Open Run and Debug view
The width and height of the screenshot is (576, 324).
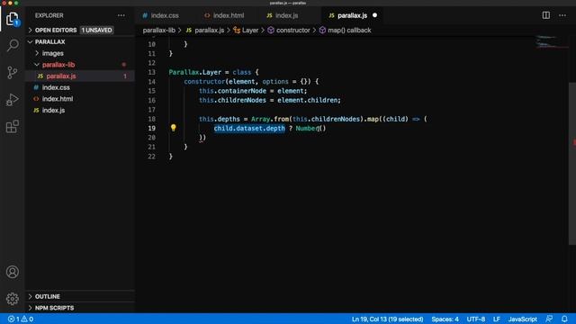click(x=12, y=100)
